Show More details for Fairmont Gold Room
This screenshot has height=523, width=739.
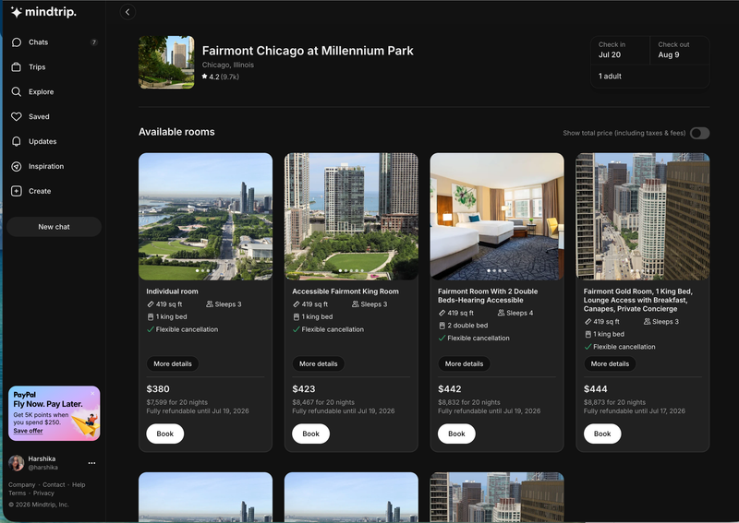coord(610,364)
